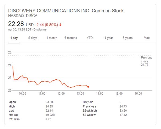This screenshot has height=129, width=161.
Task: Click the 12:00 time label on chart axis
Action: pyautogui.click(x=61, y=94)
